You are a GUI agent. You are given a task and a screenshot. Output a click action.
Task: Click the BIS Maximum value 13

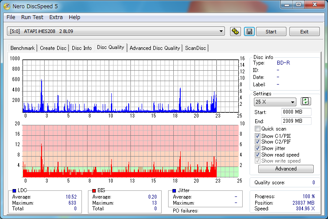tap(154, 203)
